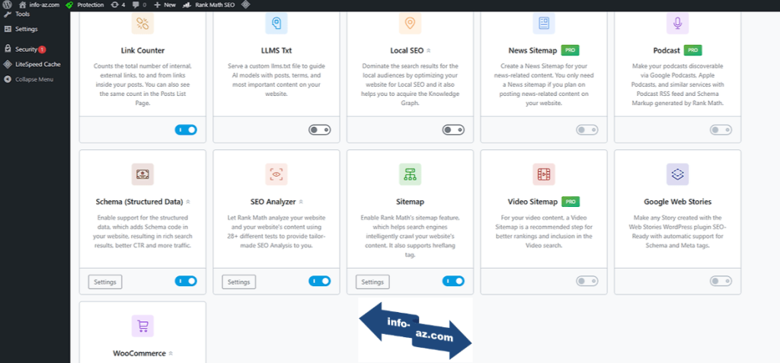Click the Schema (Structured Data) module icon
Image resolution: width=780 pixels, height=363 pixels.
click(142, 174)
